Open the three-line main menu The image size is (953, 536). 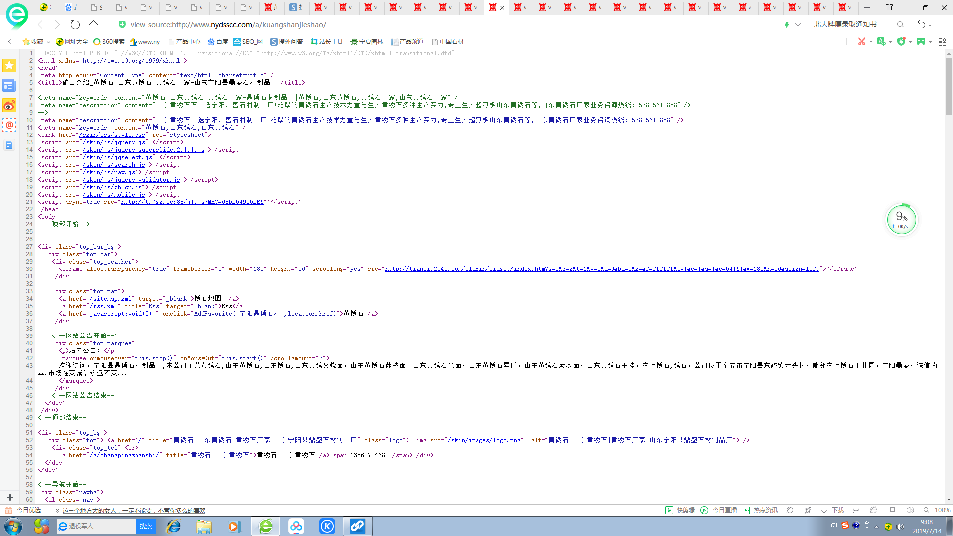click(943, 24)
